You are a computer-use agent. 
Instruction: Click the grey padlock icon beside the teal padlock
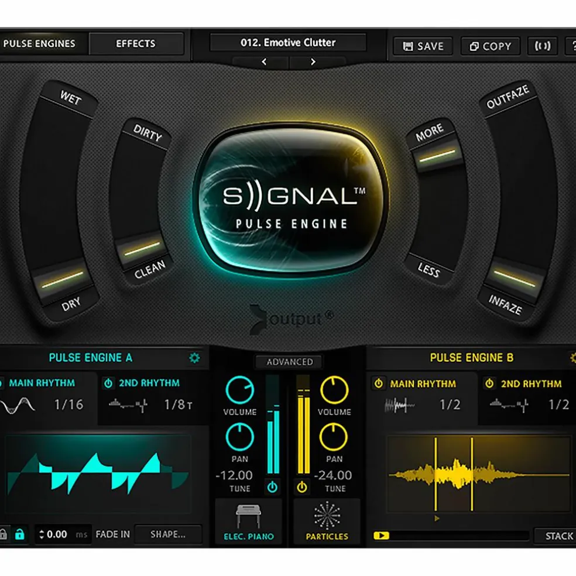tap(3, 534)
